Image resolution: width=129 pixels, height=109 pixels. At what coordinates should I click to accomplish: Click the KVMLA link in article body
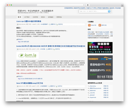point(19,61)
